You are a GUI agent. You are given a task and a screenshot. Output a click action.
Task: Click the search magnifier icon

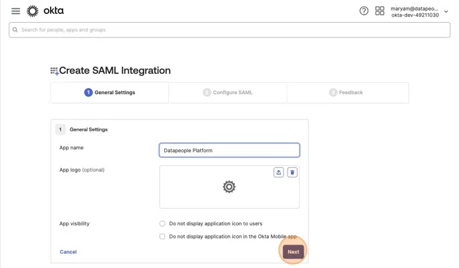15,30
